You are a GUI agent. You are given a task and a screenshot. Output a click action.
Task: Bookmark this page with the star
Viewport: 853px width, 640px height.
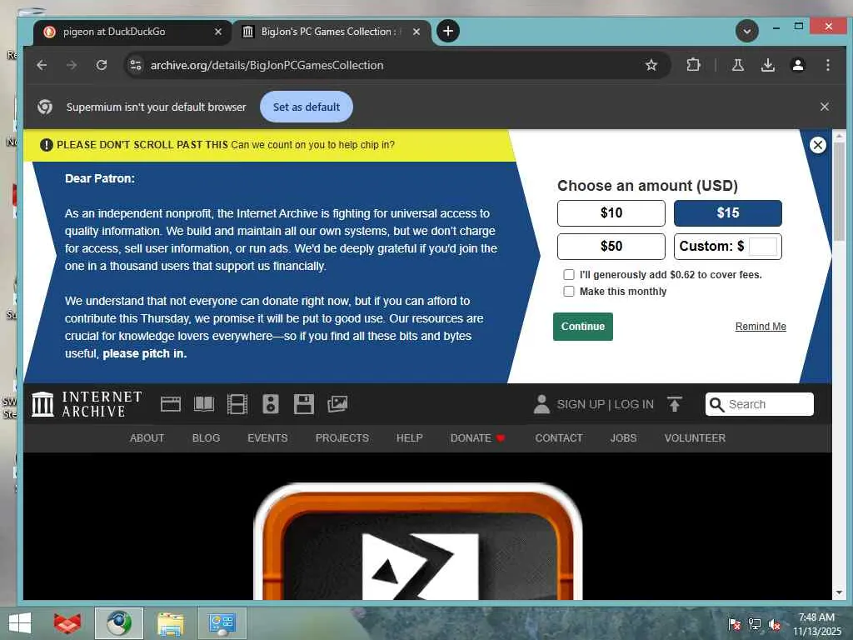click(x=651, y=65)
